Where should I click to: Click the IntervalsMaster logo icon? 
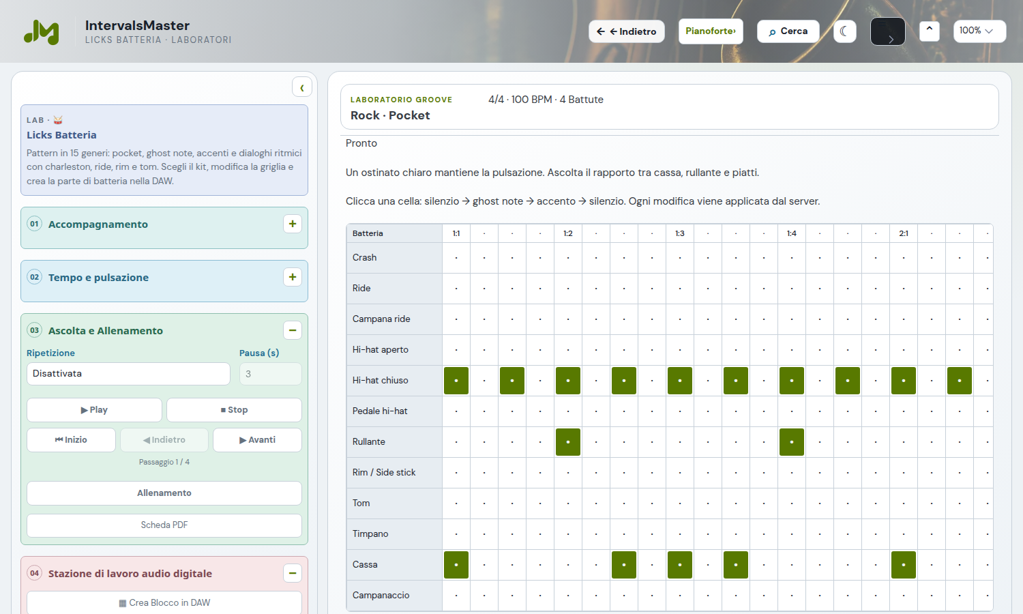coord(42,31)
